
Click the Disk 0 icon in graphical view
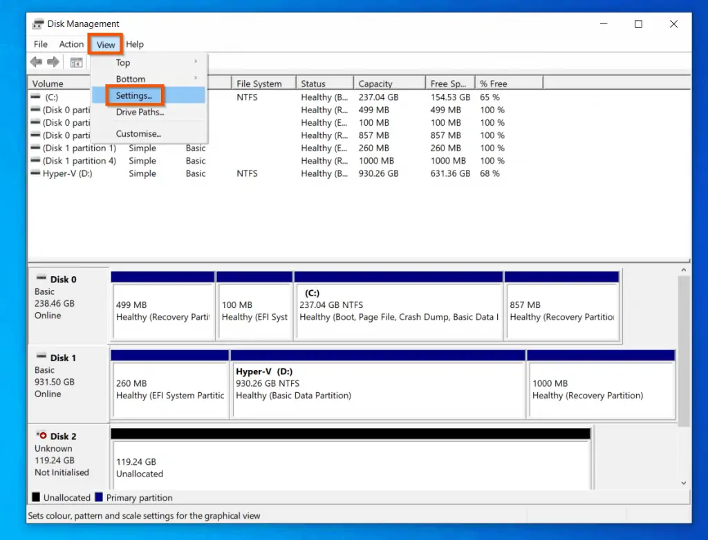click(x=41, y=278)
